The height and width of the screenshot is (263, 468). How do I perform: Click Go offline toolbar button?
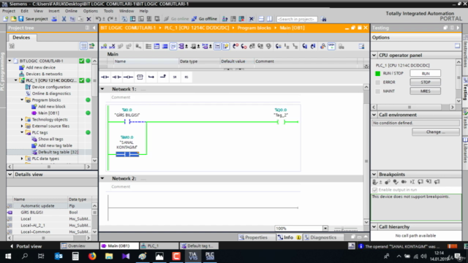point(205,19)
